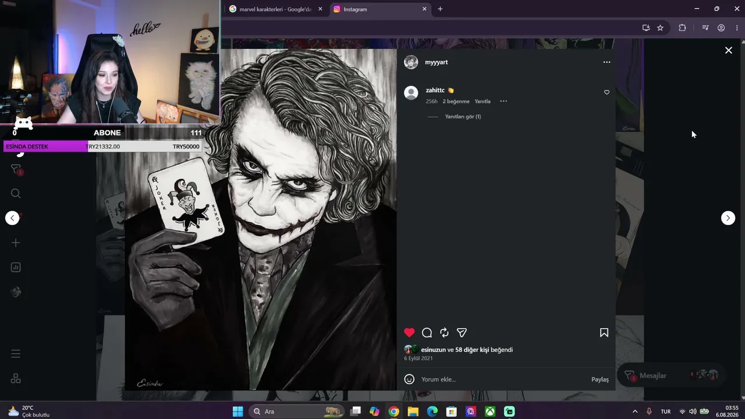Go to the next post with the right arrow
The height and width of the screenshot is (419, 745).
[x=728, y=218]
